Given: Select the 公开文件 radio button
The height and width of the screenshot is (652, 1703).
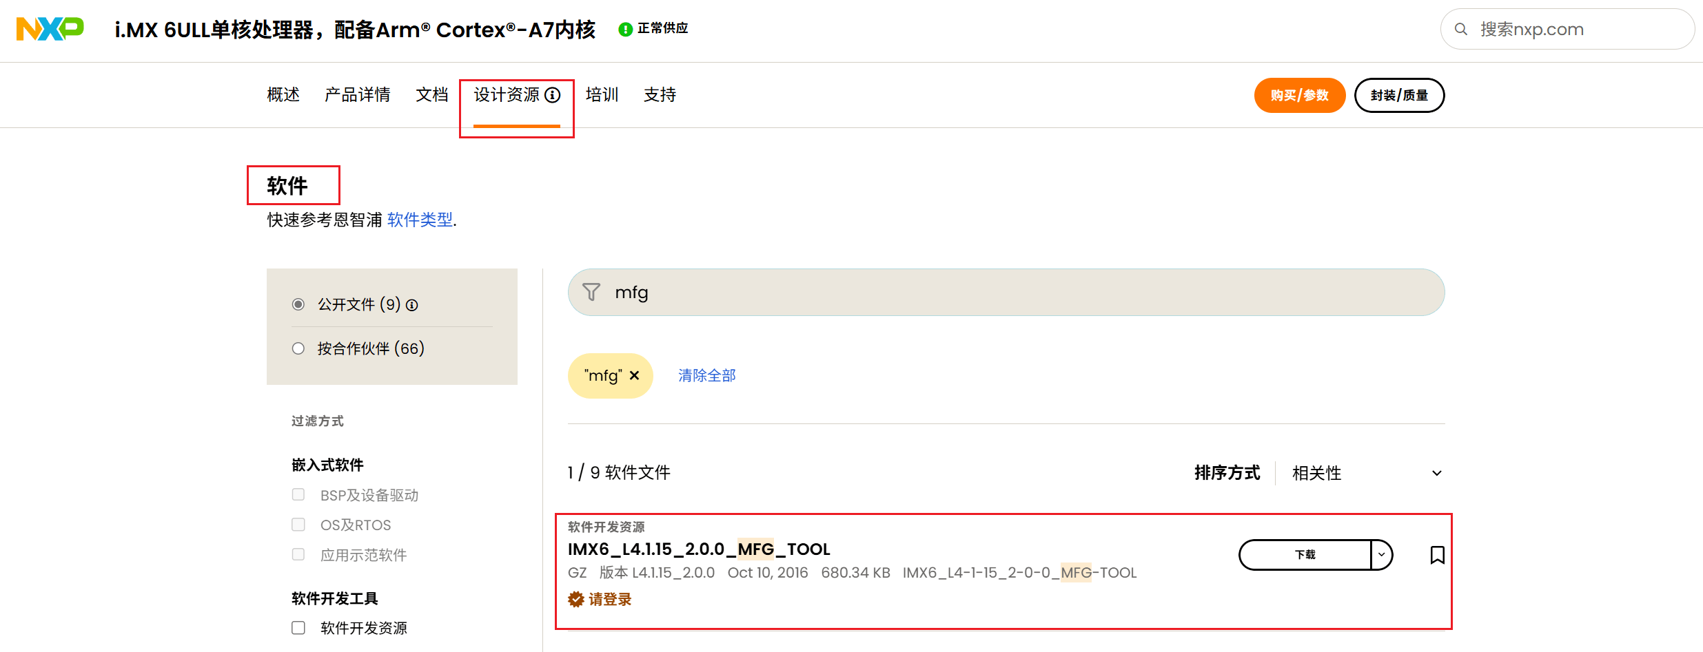Looking at the screenshot, I should pyautogui.click(x=298, y=304).
